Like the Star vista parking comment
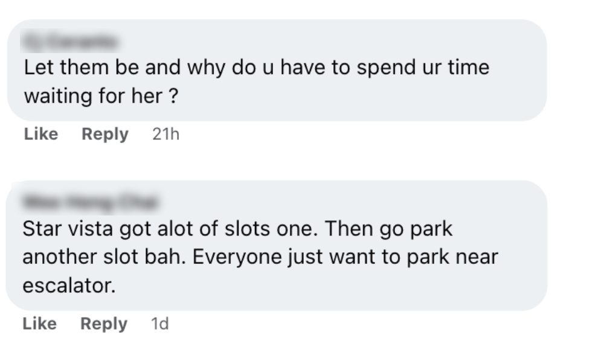Image resolution: width=604 pixels, height=364 pixels. [40, 324]
